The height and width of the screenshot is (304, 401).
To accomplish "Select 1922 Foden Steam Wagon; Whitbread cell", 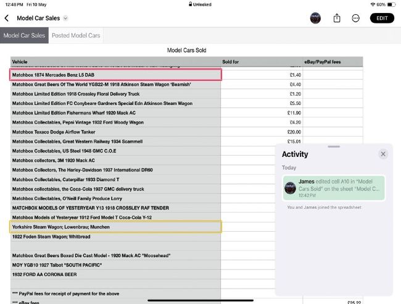I will pyautogui.click(x=115, y=237).
